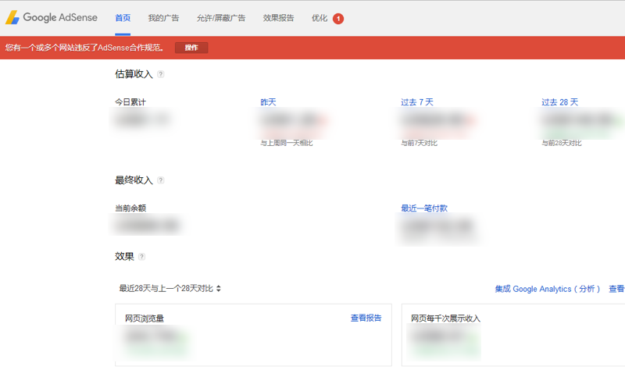Click the 网页每千次展示收入 card title

coord(445,318)
